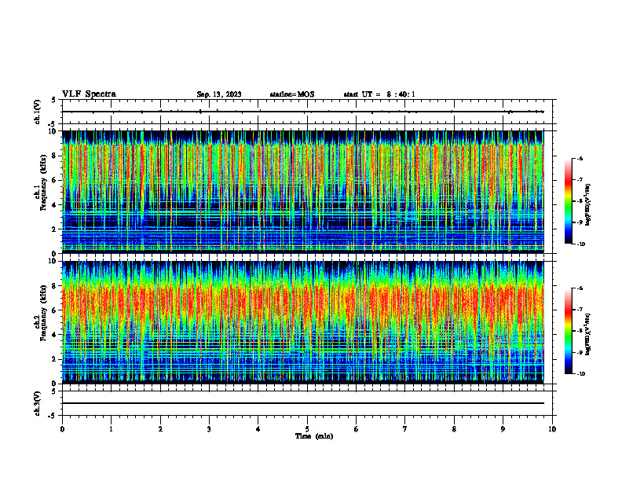Click the "ch.1(V)" axis label at top

38,112
